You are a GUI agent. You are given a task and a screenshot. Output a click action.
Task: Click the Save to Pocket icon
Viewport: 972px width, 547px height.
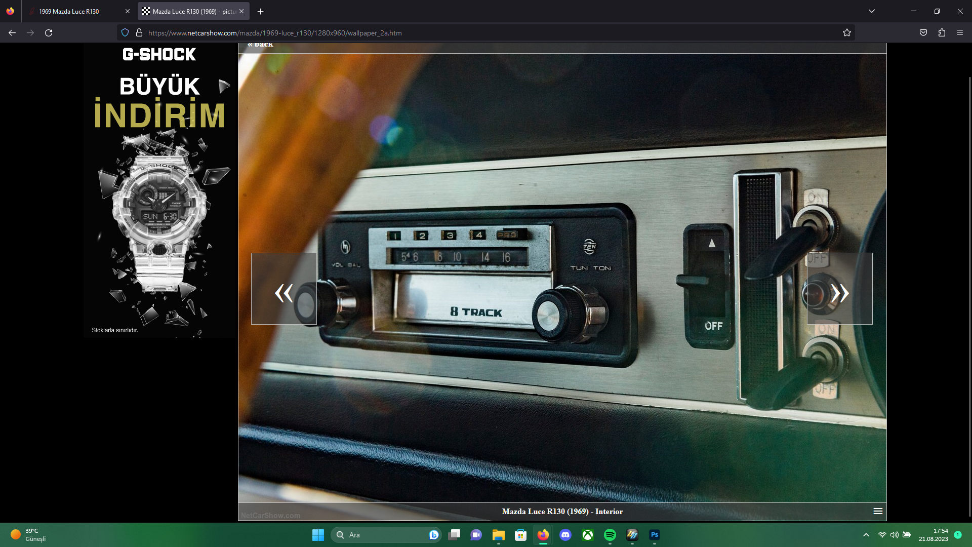point(923,33)
